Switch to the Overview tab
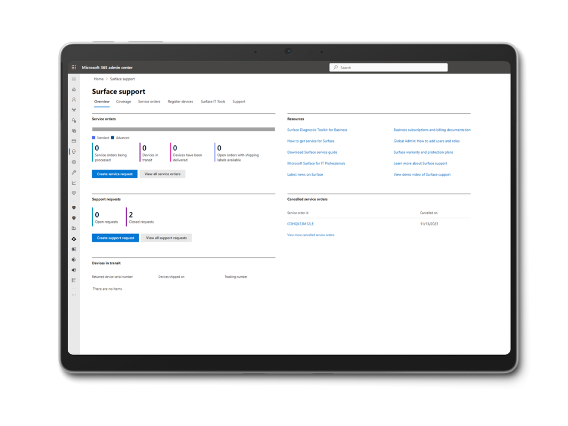568x426 pixels. click(102, 102)
